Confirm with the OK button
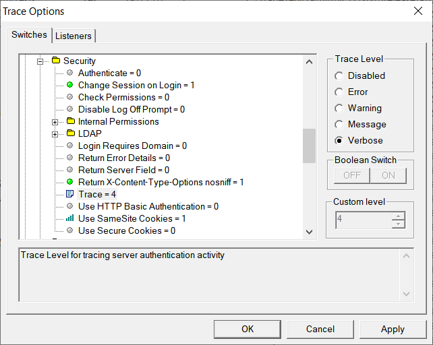 pyautogui.click(x=248, y=329)
